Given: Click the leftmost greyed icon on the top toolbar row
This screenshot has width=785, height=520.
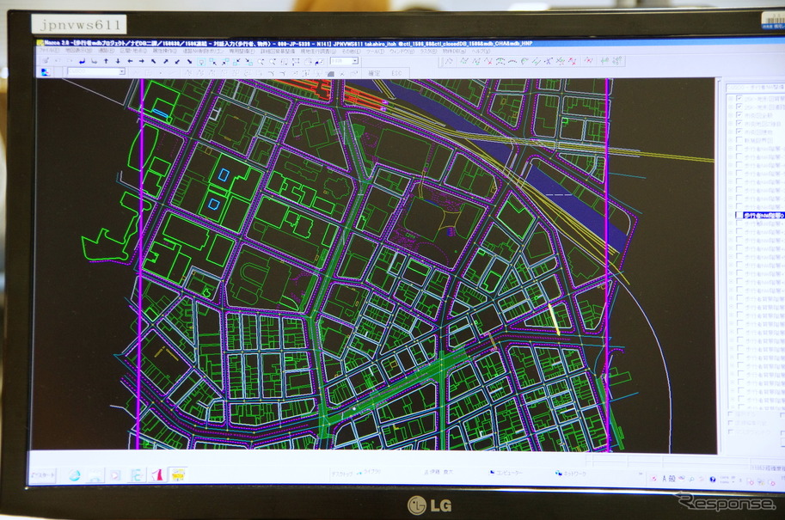Looking at the screenshot, I should tap(46, 60).
